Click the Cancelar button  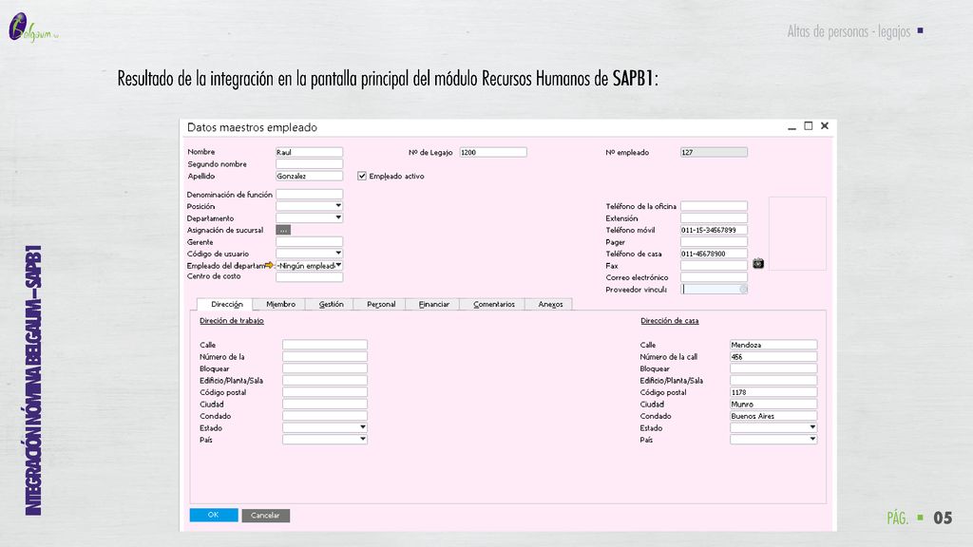click(x=266, y=516)
